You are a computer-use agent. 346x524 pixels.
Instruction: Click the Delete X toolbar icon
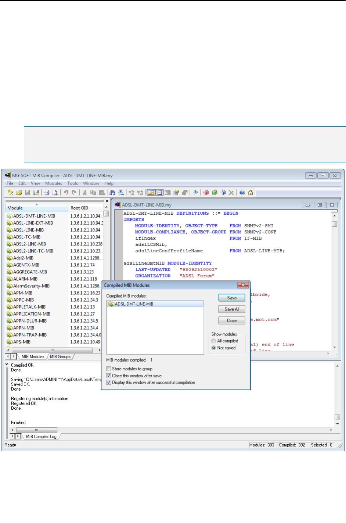point(231,193)
